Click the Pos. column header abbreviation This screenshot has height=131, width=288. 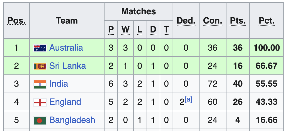coord(16,21)
